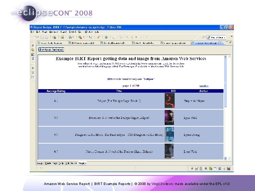255x191 pixels.
Task: Click the purple Evermore book cover
Action: point(169,117)
